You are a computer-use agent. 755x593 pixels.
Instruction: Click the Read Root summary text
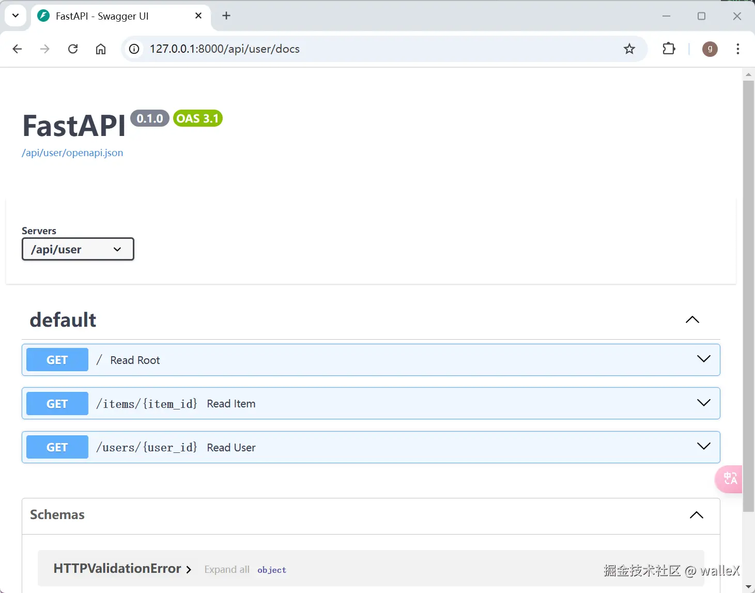coord(135,360)
